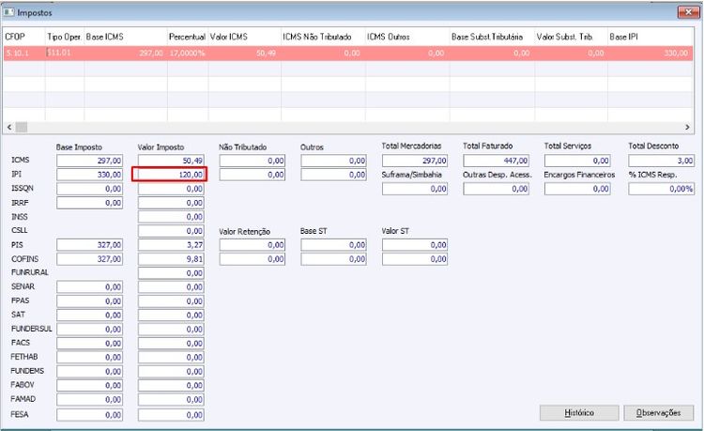Click the IPI Não Tributado field

tap(253, 175)
